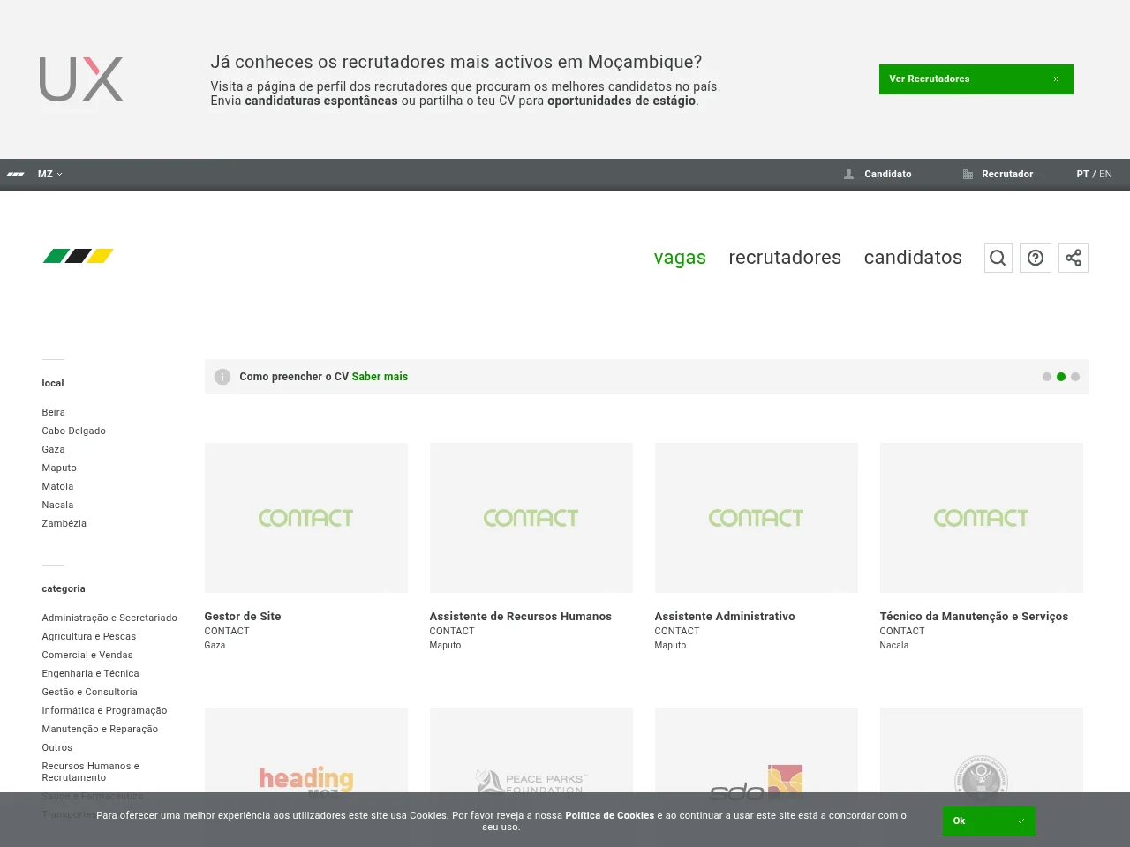Switch language to PT
The width and height of the screenshot is (1130, 847).
coord(1082,175)
